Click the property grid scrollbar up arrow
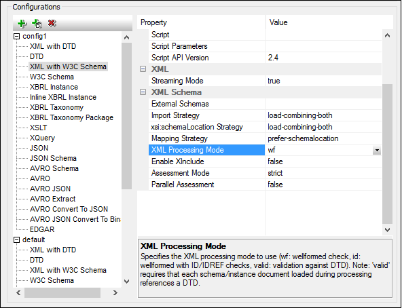Image resolution: width=402 pixels, height=308 pixels. (x=387, y=36)
